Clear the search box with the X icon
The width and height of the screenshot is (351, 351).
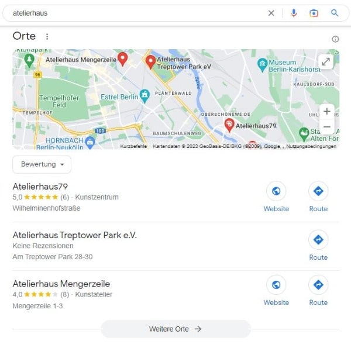271,13
